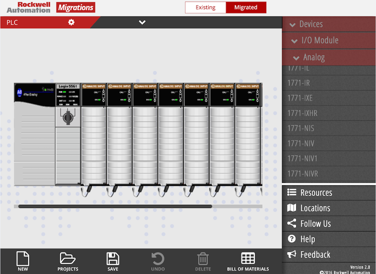Image resolution: width=376 pixels, height=274 pixels.
Task: Click the Undo arrow icon
Action: pyautogui.click(x=158, y=259)
